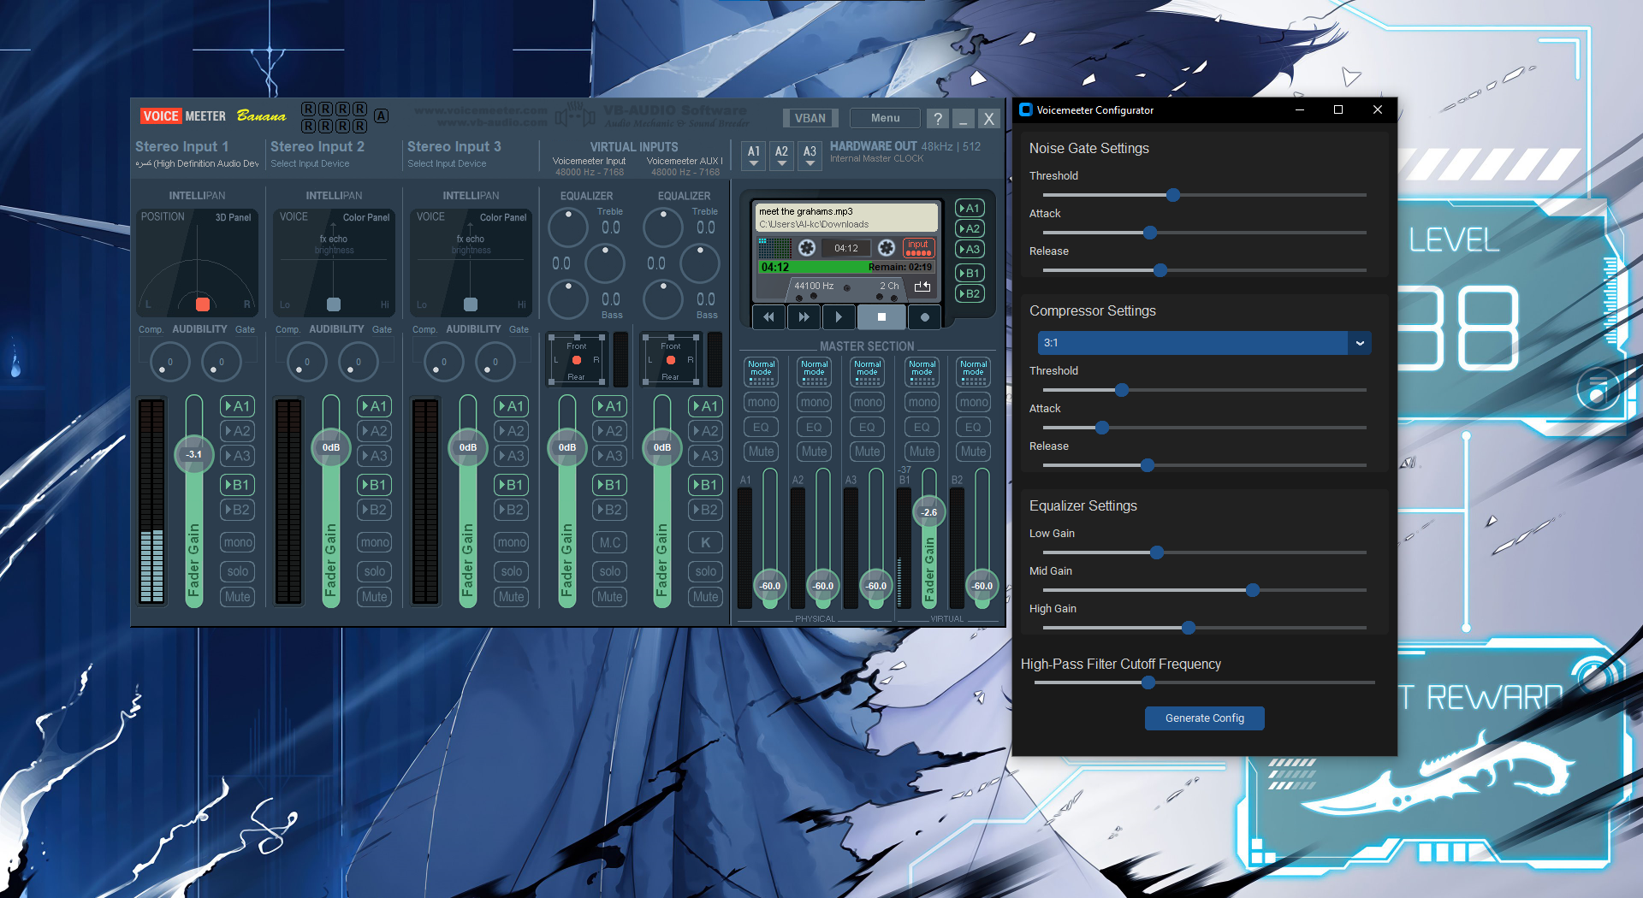Rewind the cassette recorder playback
This screenshot has height=898, width=1643.
tap(768, 317)
